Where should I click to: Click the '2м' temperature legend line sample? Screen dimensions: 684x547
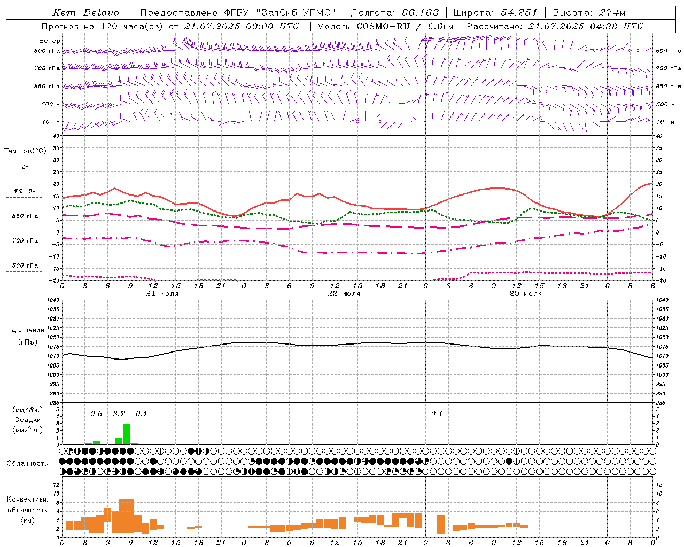point(25,173)
